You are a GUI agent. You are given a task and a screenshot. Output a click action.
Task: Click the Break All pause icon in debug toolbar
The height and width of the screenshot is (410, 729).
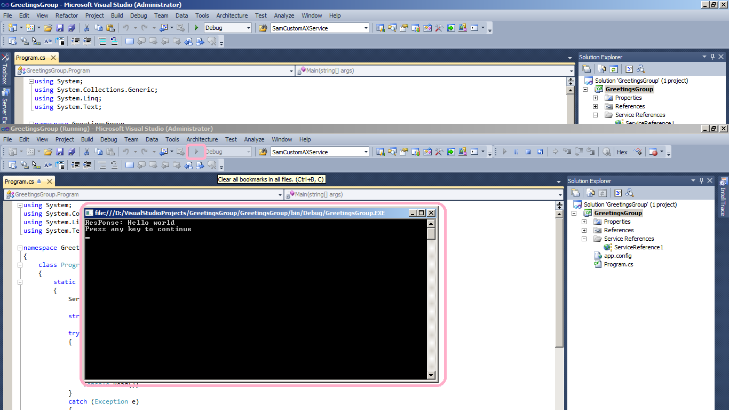[516, 152]
